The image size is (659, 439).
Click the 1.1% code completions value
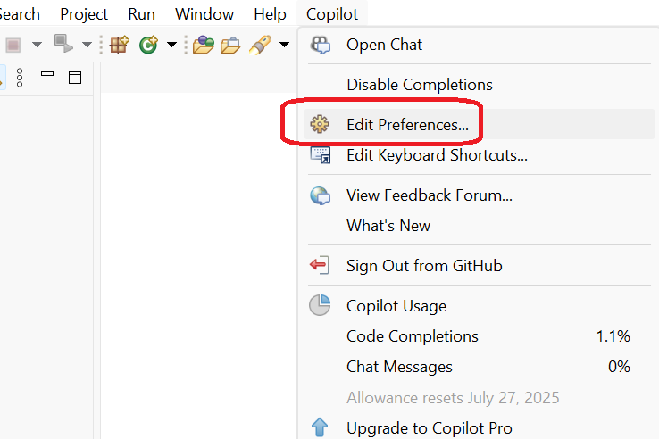tap(613, 336)
